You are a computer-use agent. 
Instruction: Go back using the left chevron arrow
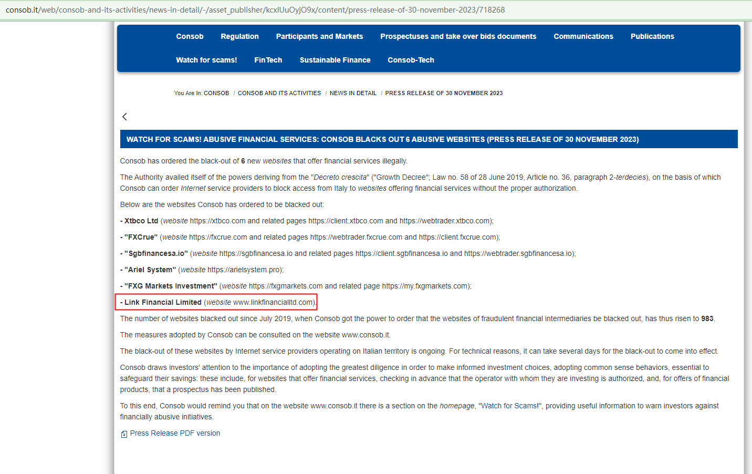click(124, 117)
